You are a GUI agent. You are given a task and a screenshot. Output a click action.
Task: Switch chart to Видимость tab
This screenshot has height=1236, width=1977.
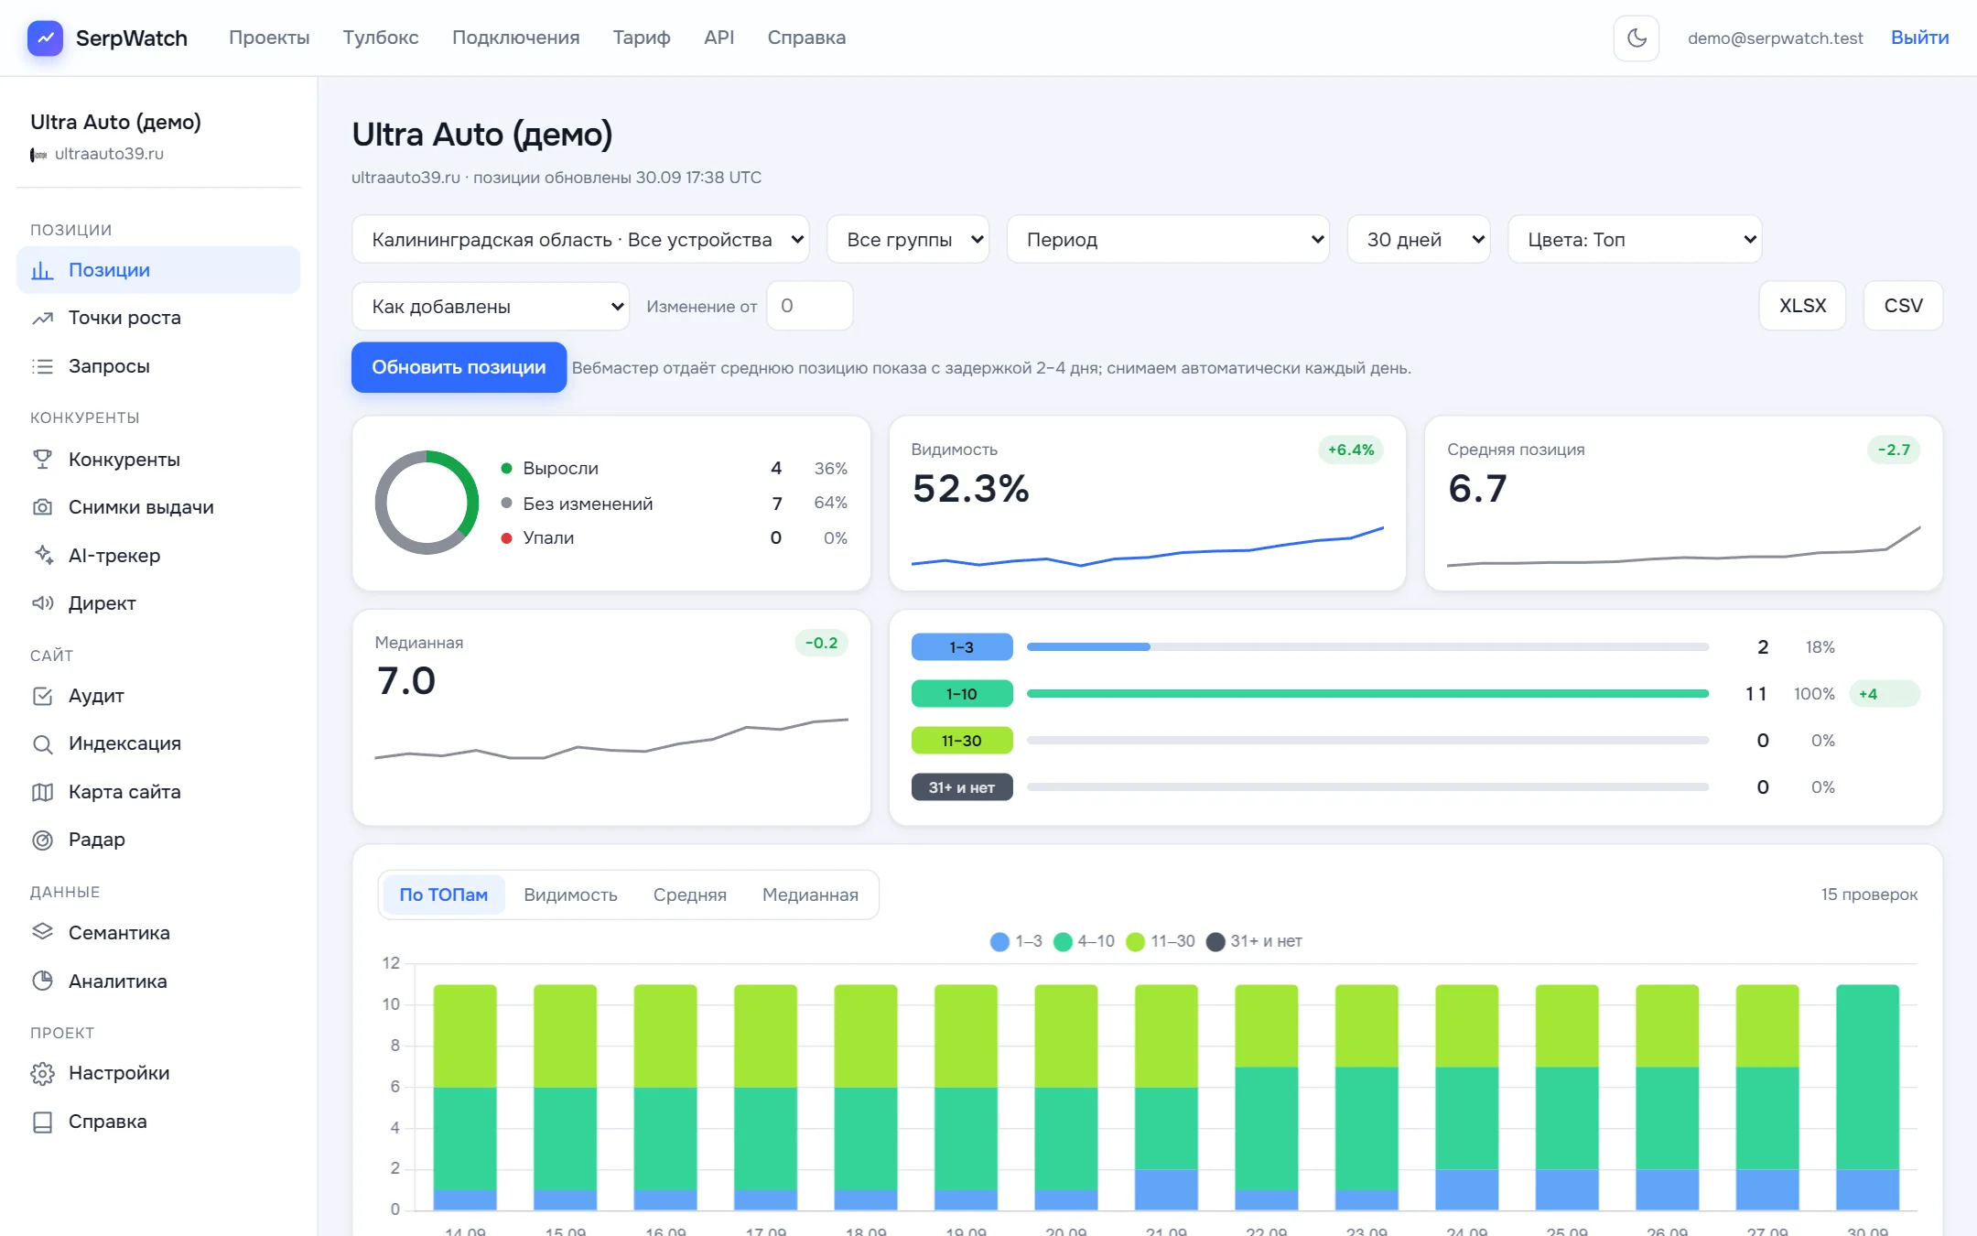(x=570, y=894)
